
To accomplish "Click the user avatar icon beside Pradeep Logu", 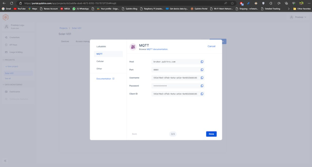I will point(6,26).
